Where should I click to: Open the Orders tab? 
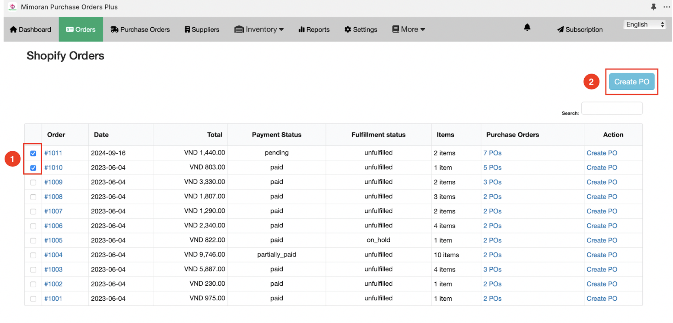click(81, 30)
